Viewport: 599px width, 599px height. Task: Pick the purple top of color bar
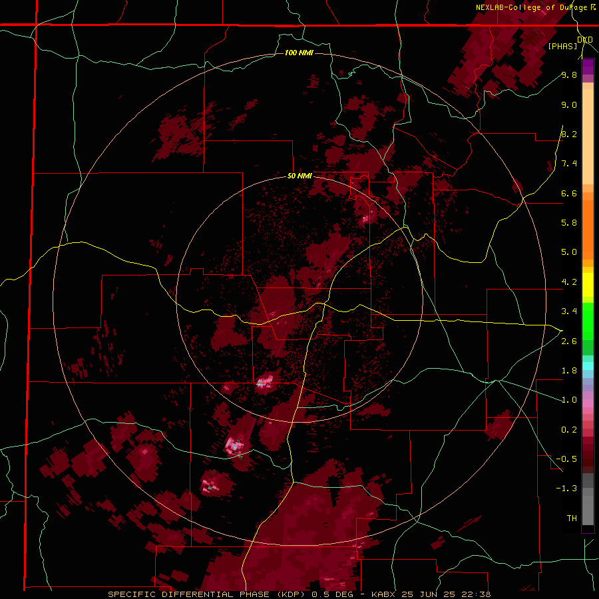pyautogui.click(x=588, y=67)
